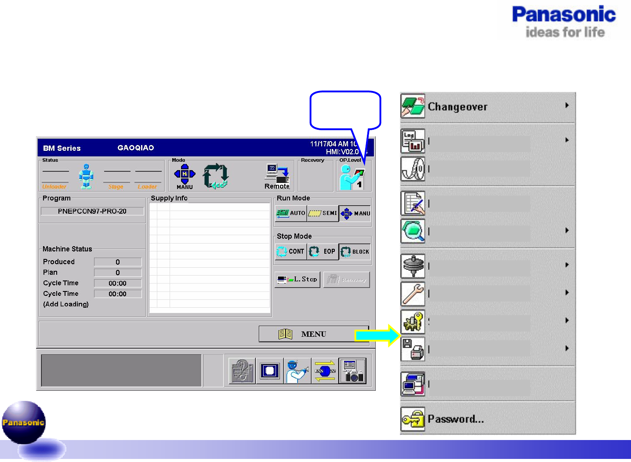631x462 pixels.
Task: Select the floppy and printer menu icon
Action: pyautogui.click(x=413, y=349)
